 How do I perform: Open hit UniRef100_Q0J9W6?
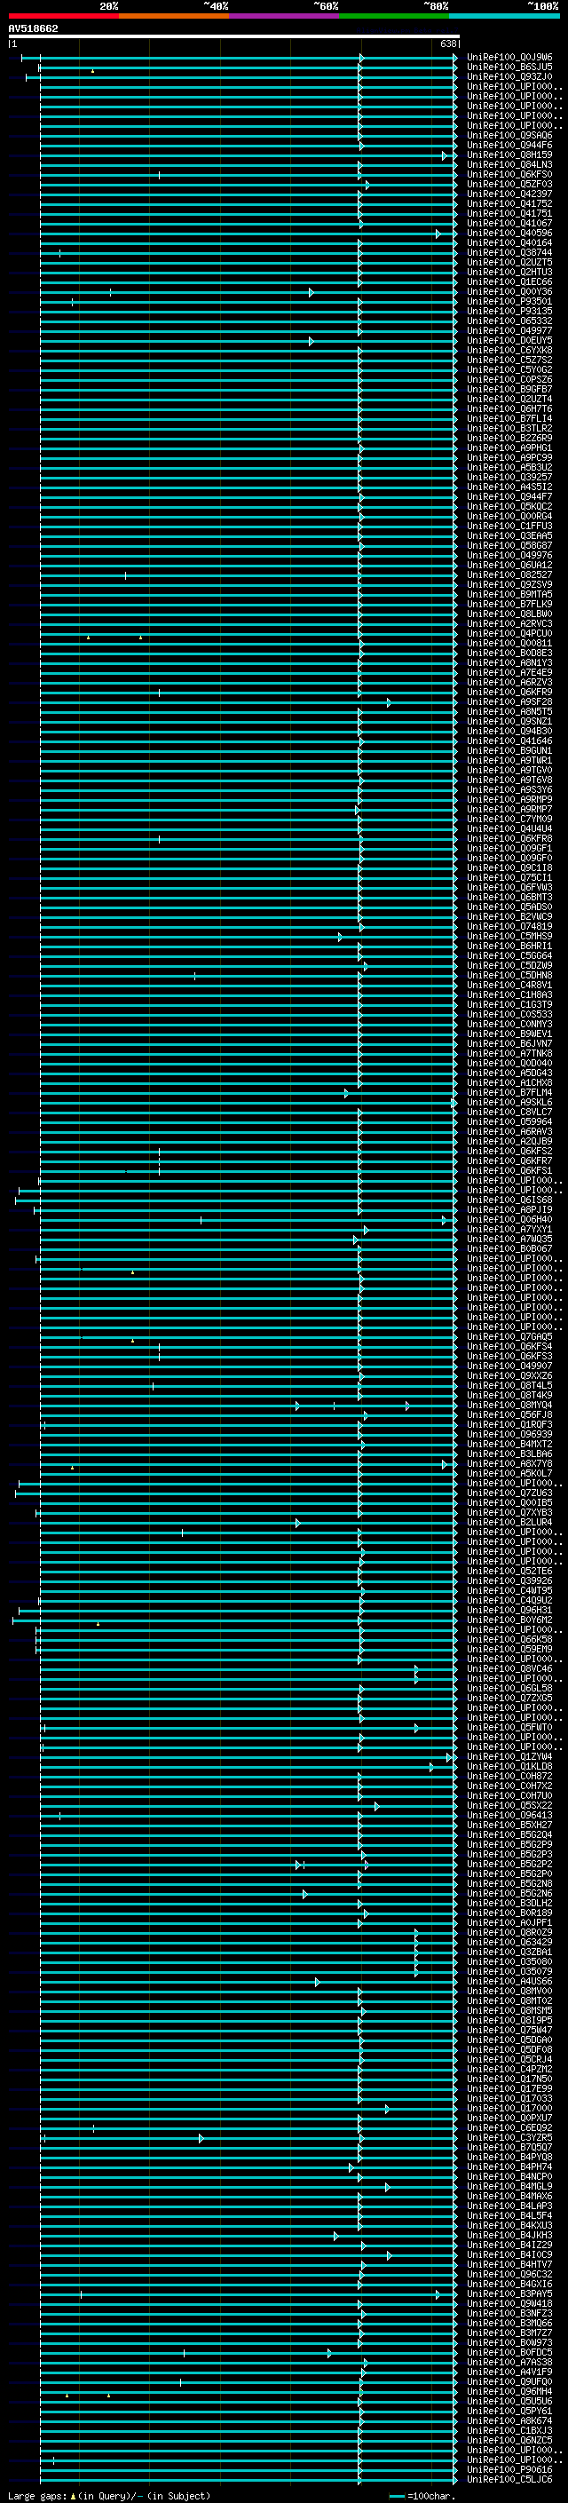click(x=509, y=58)
